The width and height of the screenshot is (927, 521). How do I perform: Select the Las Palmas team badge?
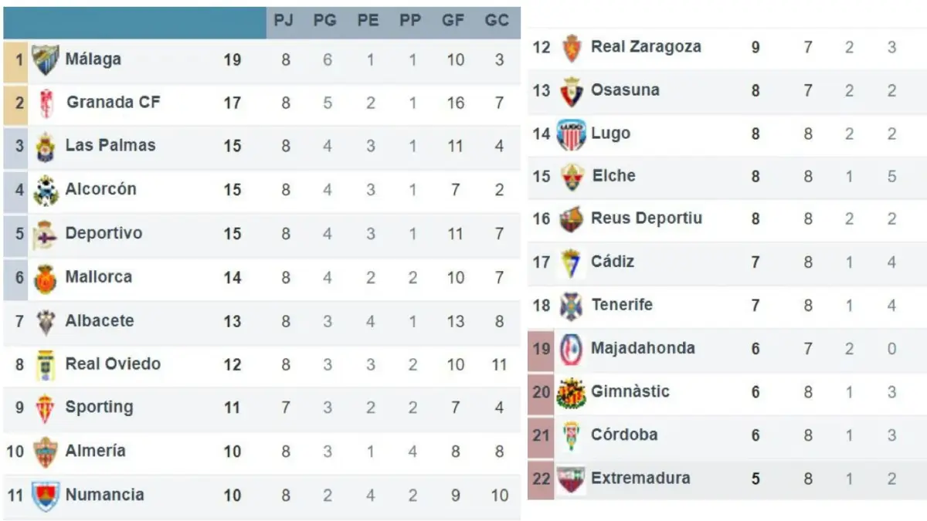coord(46,147)
